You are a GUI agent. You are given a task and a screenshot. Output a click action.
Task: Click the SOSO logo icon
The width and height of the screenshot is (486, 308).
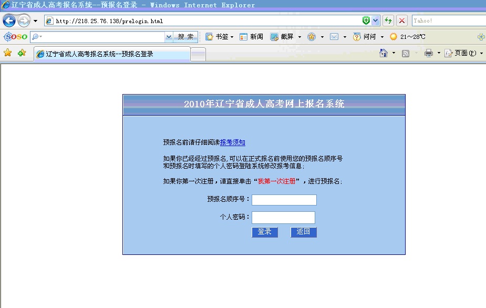click(x=15, y=37)
